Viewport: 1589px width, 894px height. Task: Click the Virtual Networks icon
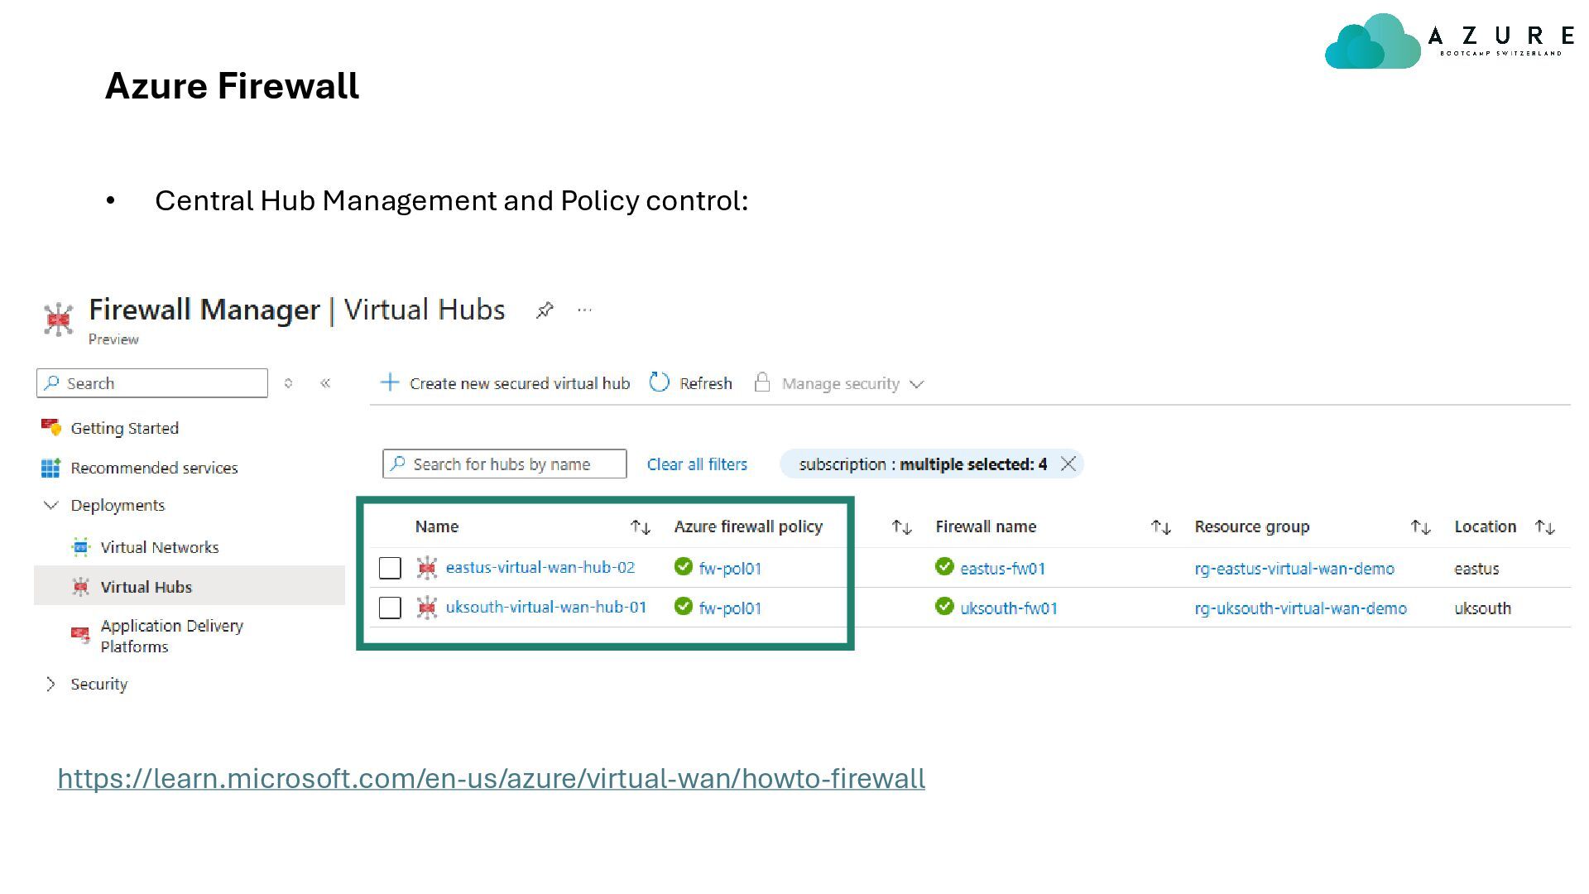click(x=80, y=547)
